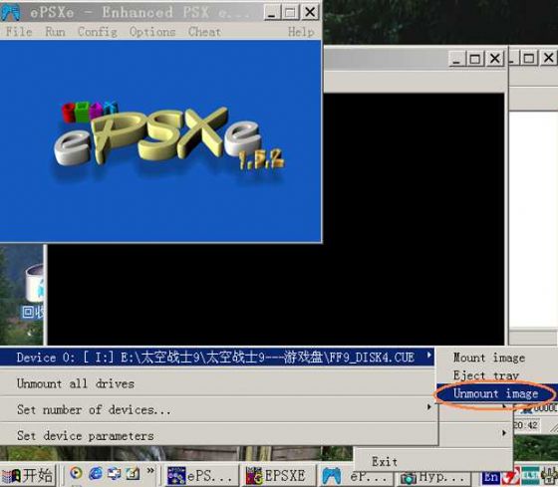
Task: Close the ePSXe window
Action: 310,13
